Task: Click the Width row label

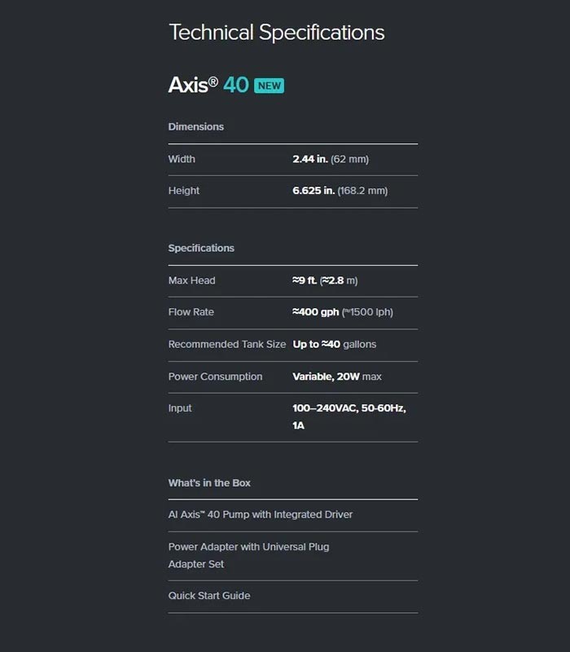Action: tap(182, 159)
